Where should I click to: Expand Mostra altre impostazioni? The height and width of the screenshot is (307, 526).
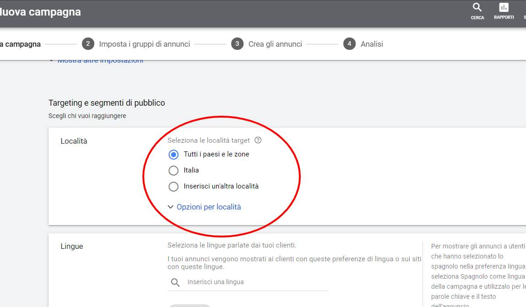point(101,59)
